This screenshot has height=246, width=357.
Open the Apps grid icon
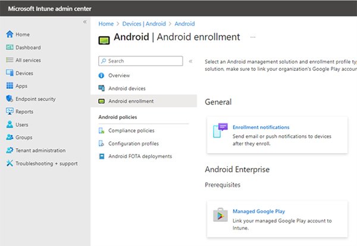point(10,86)
